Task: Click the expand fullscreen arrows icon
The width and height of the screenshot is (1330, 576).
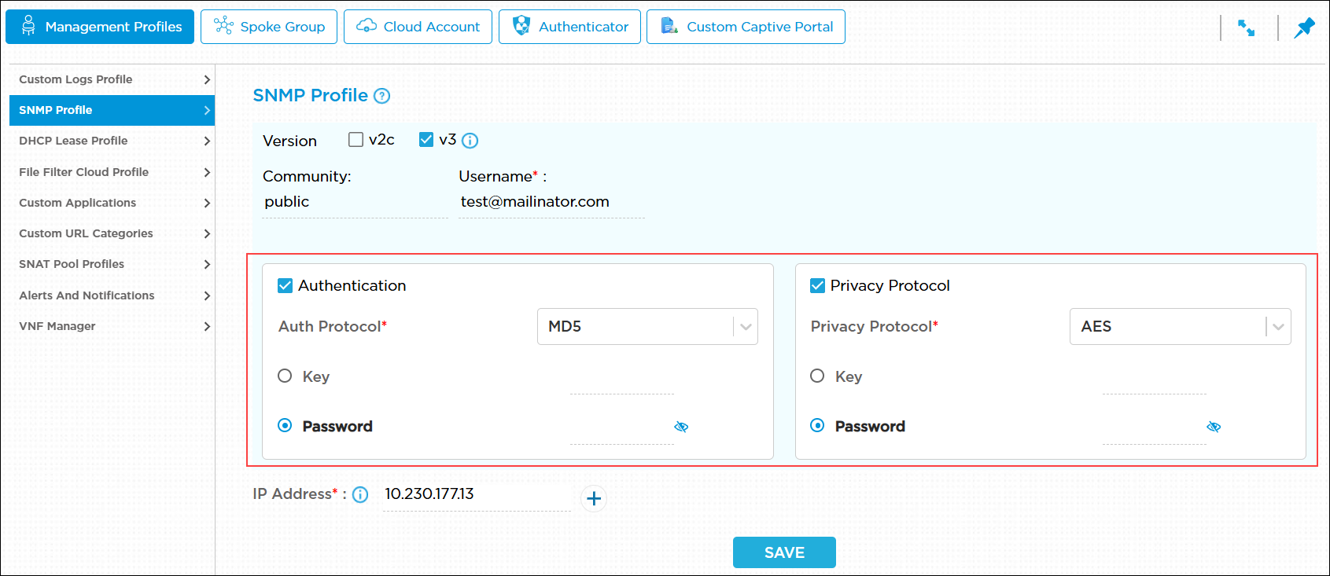Action: [1246, 28]
